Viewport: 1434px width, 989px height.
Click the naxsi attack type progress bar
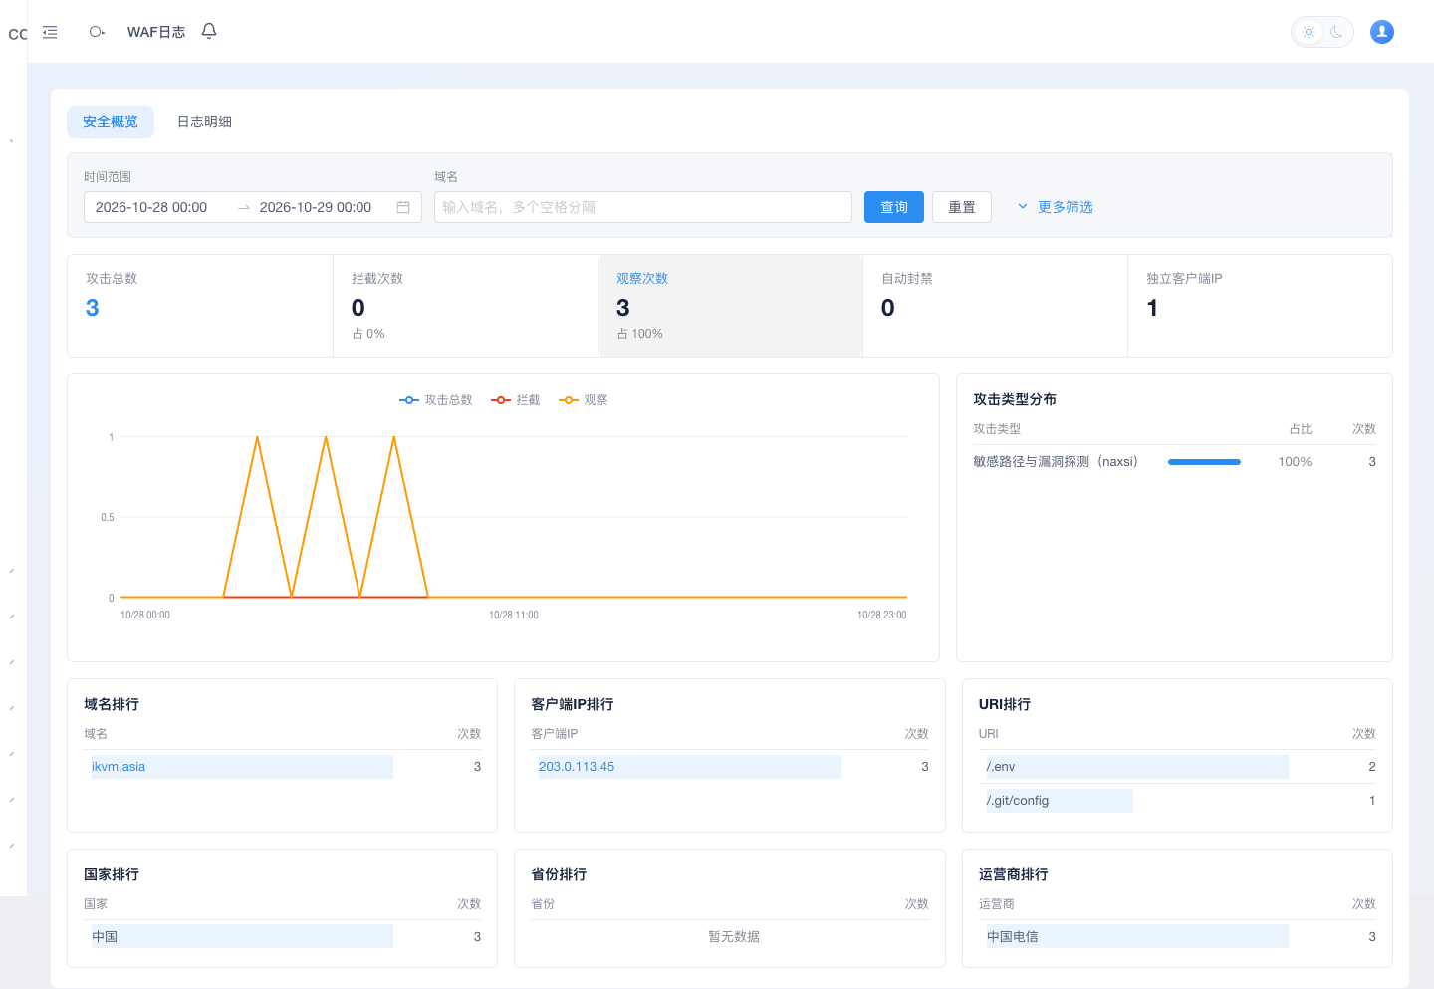pos(1204,462)
